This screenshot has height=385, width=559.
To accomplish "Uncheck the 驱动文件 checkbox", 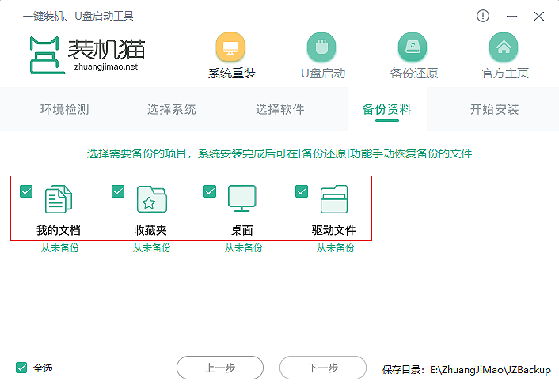I will click(302, 191).
